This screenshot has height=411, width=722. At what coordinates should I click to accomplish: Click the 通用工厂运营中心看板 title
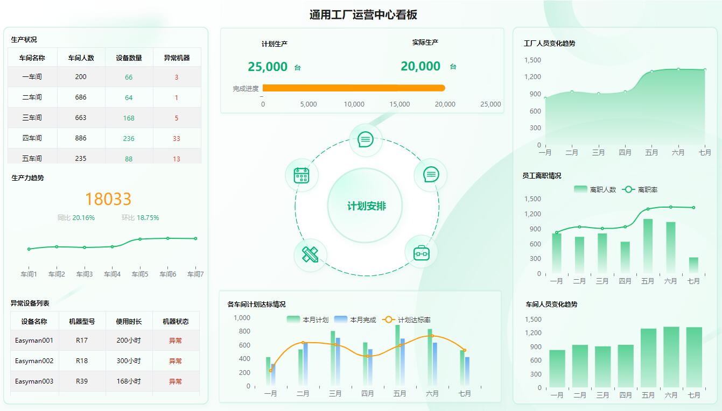363,15
